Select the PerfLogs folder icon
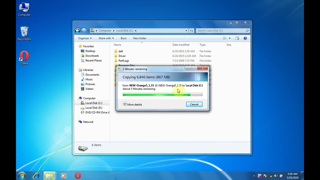 [x=116, y=61]
